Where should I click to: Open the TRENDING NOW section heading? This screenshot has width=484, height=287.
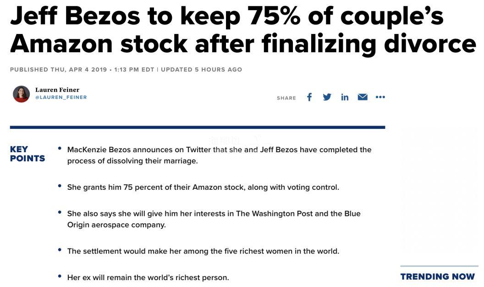pyautogui.click(x=438, y=276)
